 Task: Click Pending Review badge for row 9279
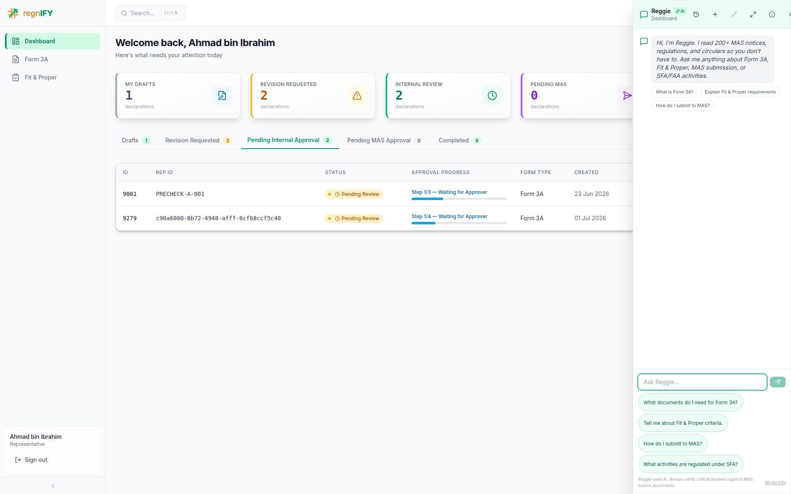point(354,219)
